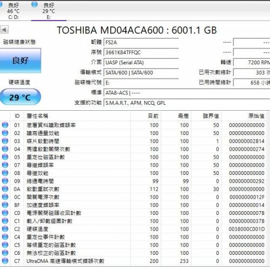The height and width of the screenshot is (270, 270).
Task: Click the status icon for attribute 0A
Action: (x=5, y=189)
